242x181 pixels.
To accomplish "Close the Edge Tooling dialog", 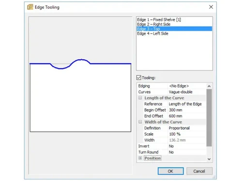I will pyautogui.click(x=211, y=7).
